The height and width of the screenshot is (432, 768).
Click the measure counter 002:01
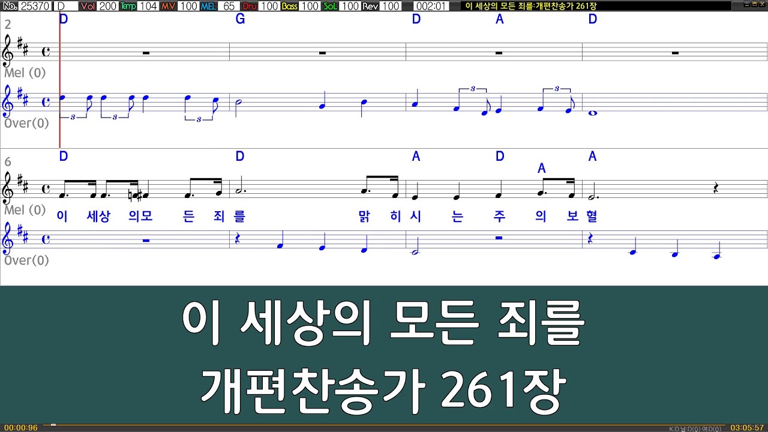pyautogui.click(x=431, y=6)
